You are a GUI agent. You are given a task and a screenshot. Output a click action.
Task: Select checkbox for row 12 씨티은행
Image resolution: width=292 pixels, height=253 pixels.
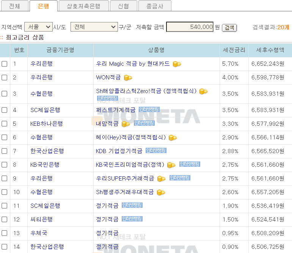[x=5, y=220]
